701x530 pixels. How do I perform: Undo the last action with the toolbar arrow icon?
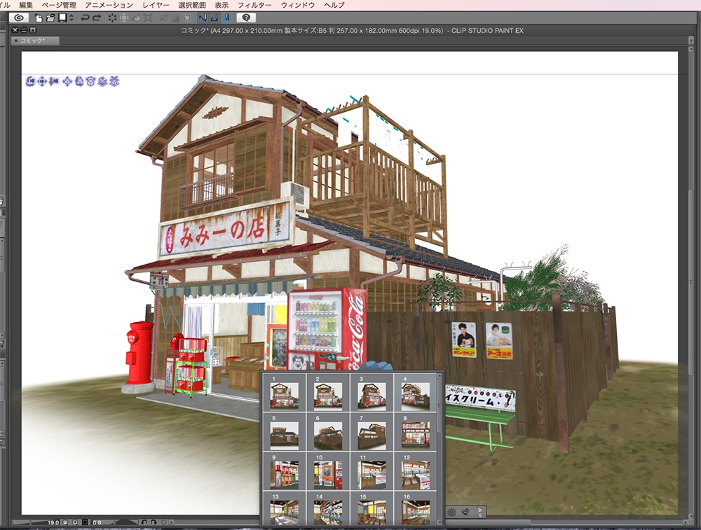click(83, 19)
